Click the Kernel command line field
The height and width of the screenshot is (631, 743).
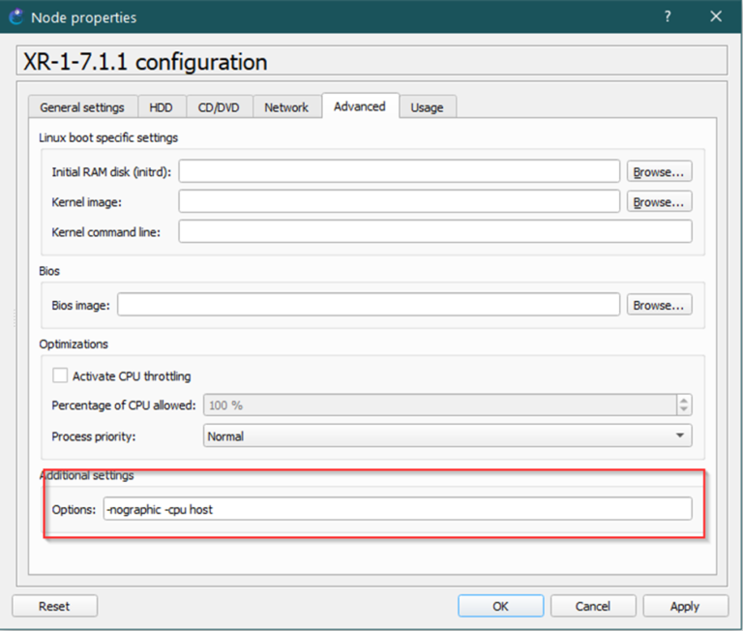(435, 232)
